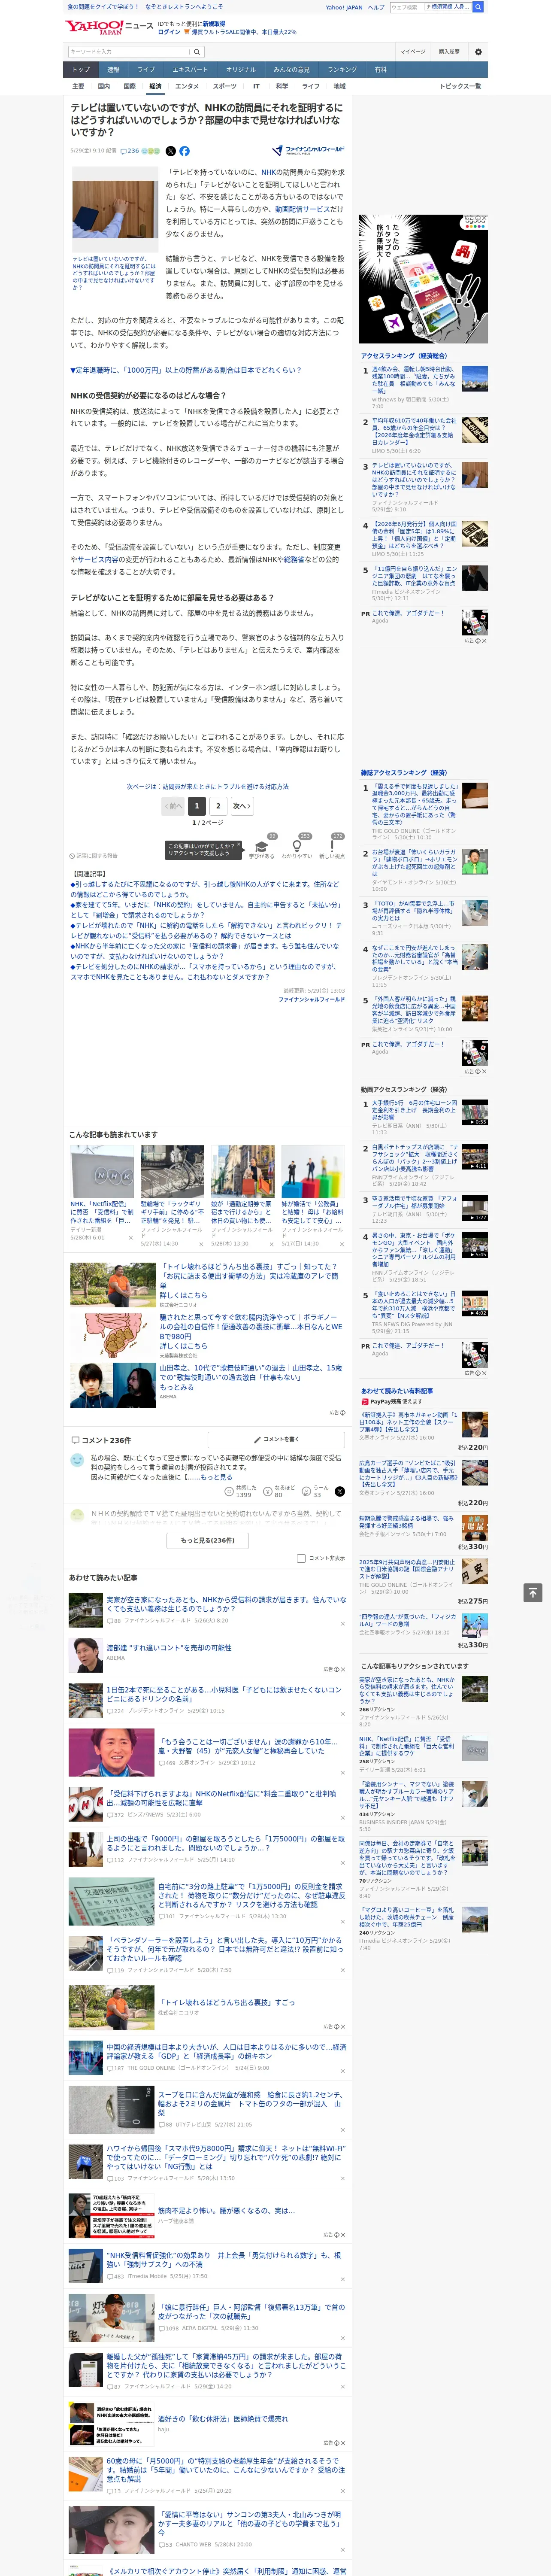Select the エンタメ category tab

(187, 86)
